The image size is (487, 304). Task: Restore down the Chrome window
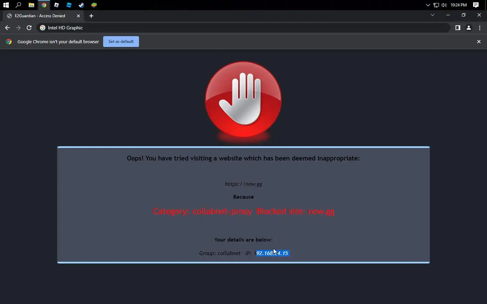[464, 15]
